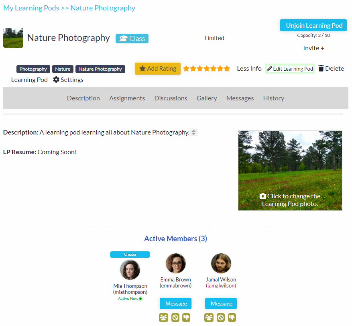The width and height of the screenshot is (352, 326).
Task: Click the ban icon under Jamal Wilson
Action: point(221,318)
